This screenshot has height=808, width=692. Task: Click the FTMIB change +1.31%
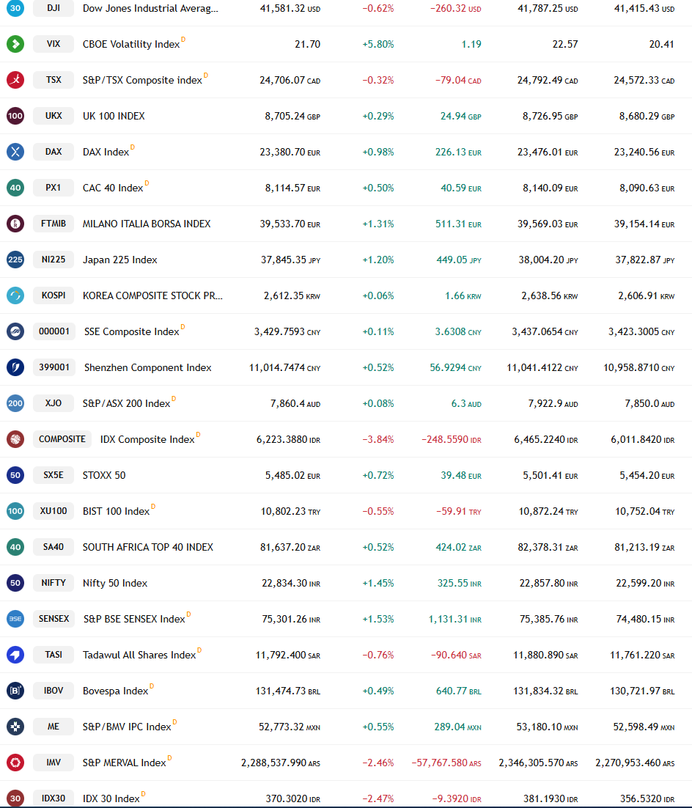[x=378, y=224]
